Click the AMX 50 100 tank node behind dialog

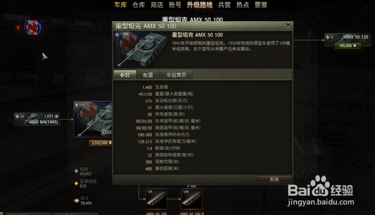[93, 119]
